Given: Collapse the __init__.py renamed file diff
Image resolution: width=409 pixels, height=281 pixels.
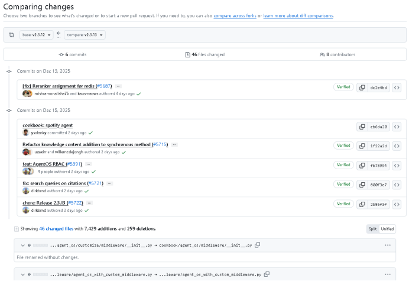Looking at the screenshot, I should click(22, 245).
